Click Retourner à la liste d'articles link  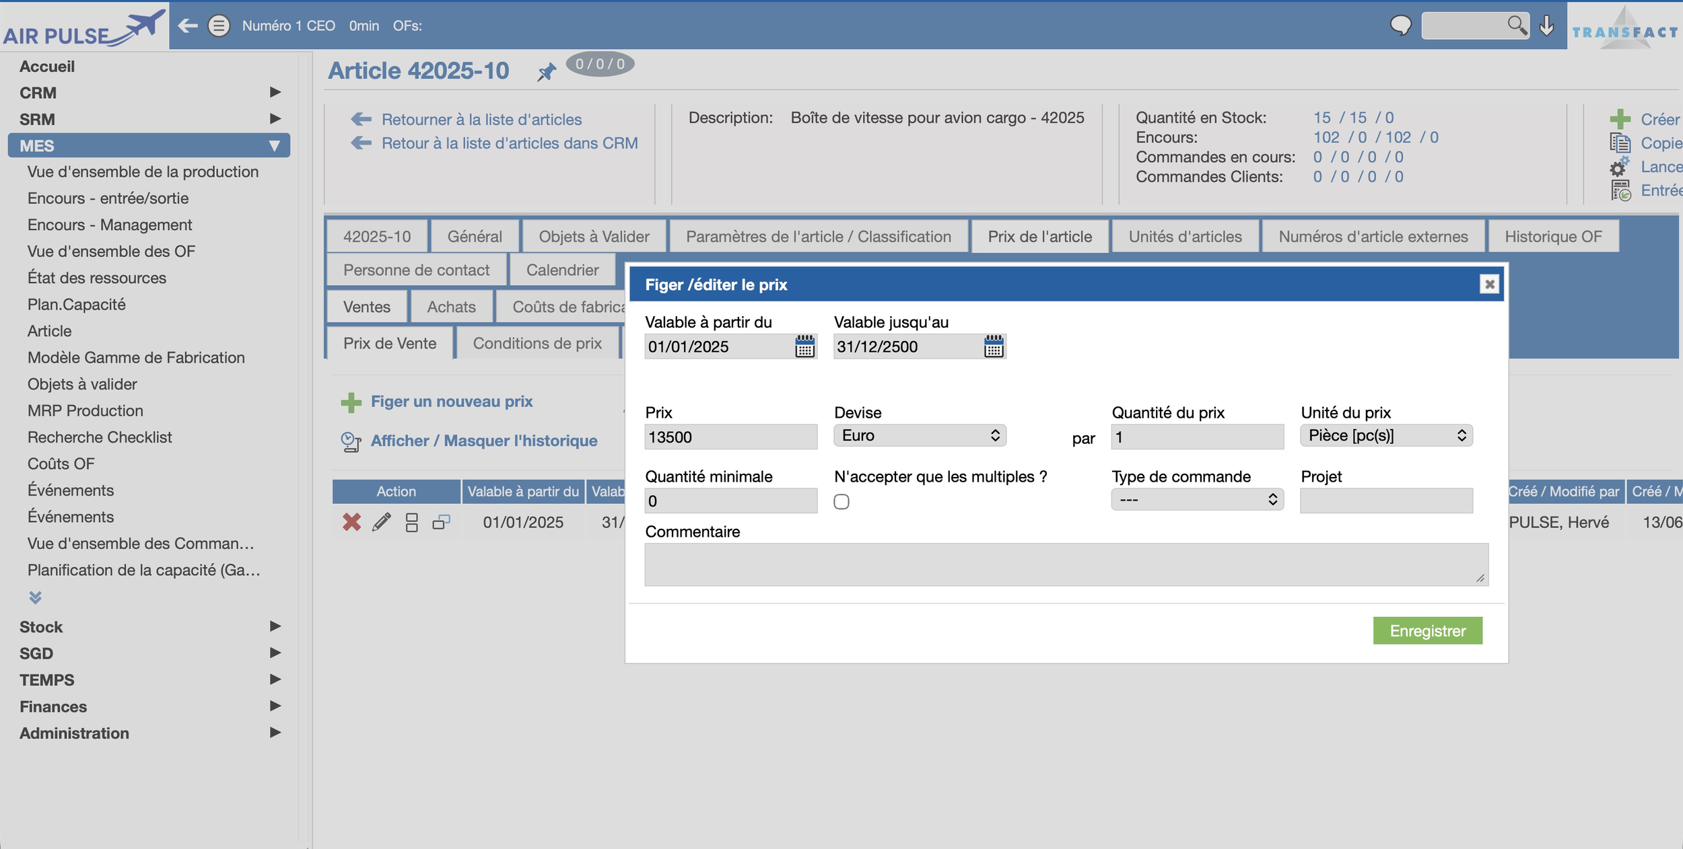(481, 120)
